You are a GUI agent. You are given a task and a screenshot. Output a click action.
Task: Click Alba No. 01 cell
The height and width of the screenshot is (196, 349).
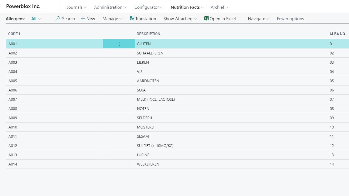(x=332, y=44)
